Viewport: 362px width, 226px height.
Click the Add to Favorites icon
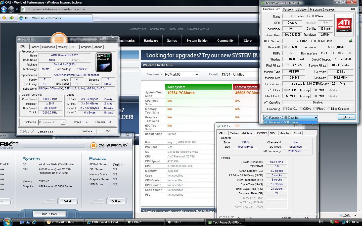coord(12,18)
